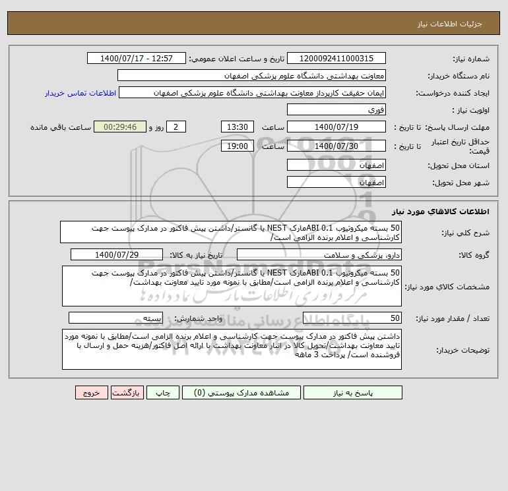
Task: Click the 'استان محل تحویل:' label
Action: (459, 165)
